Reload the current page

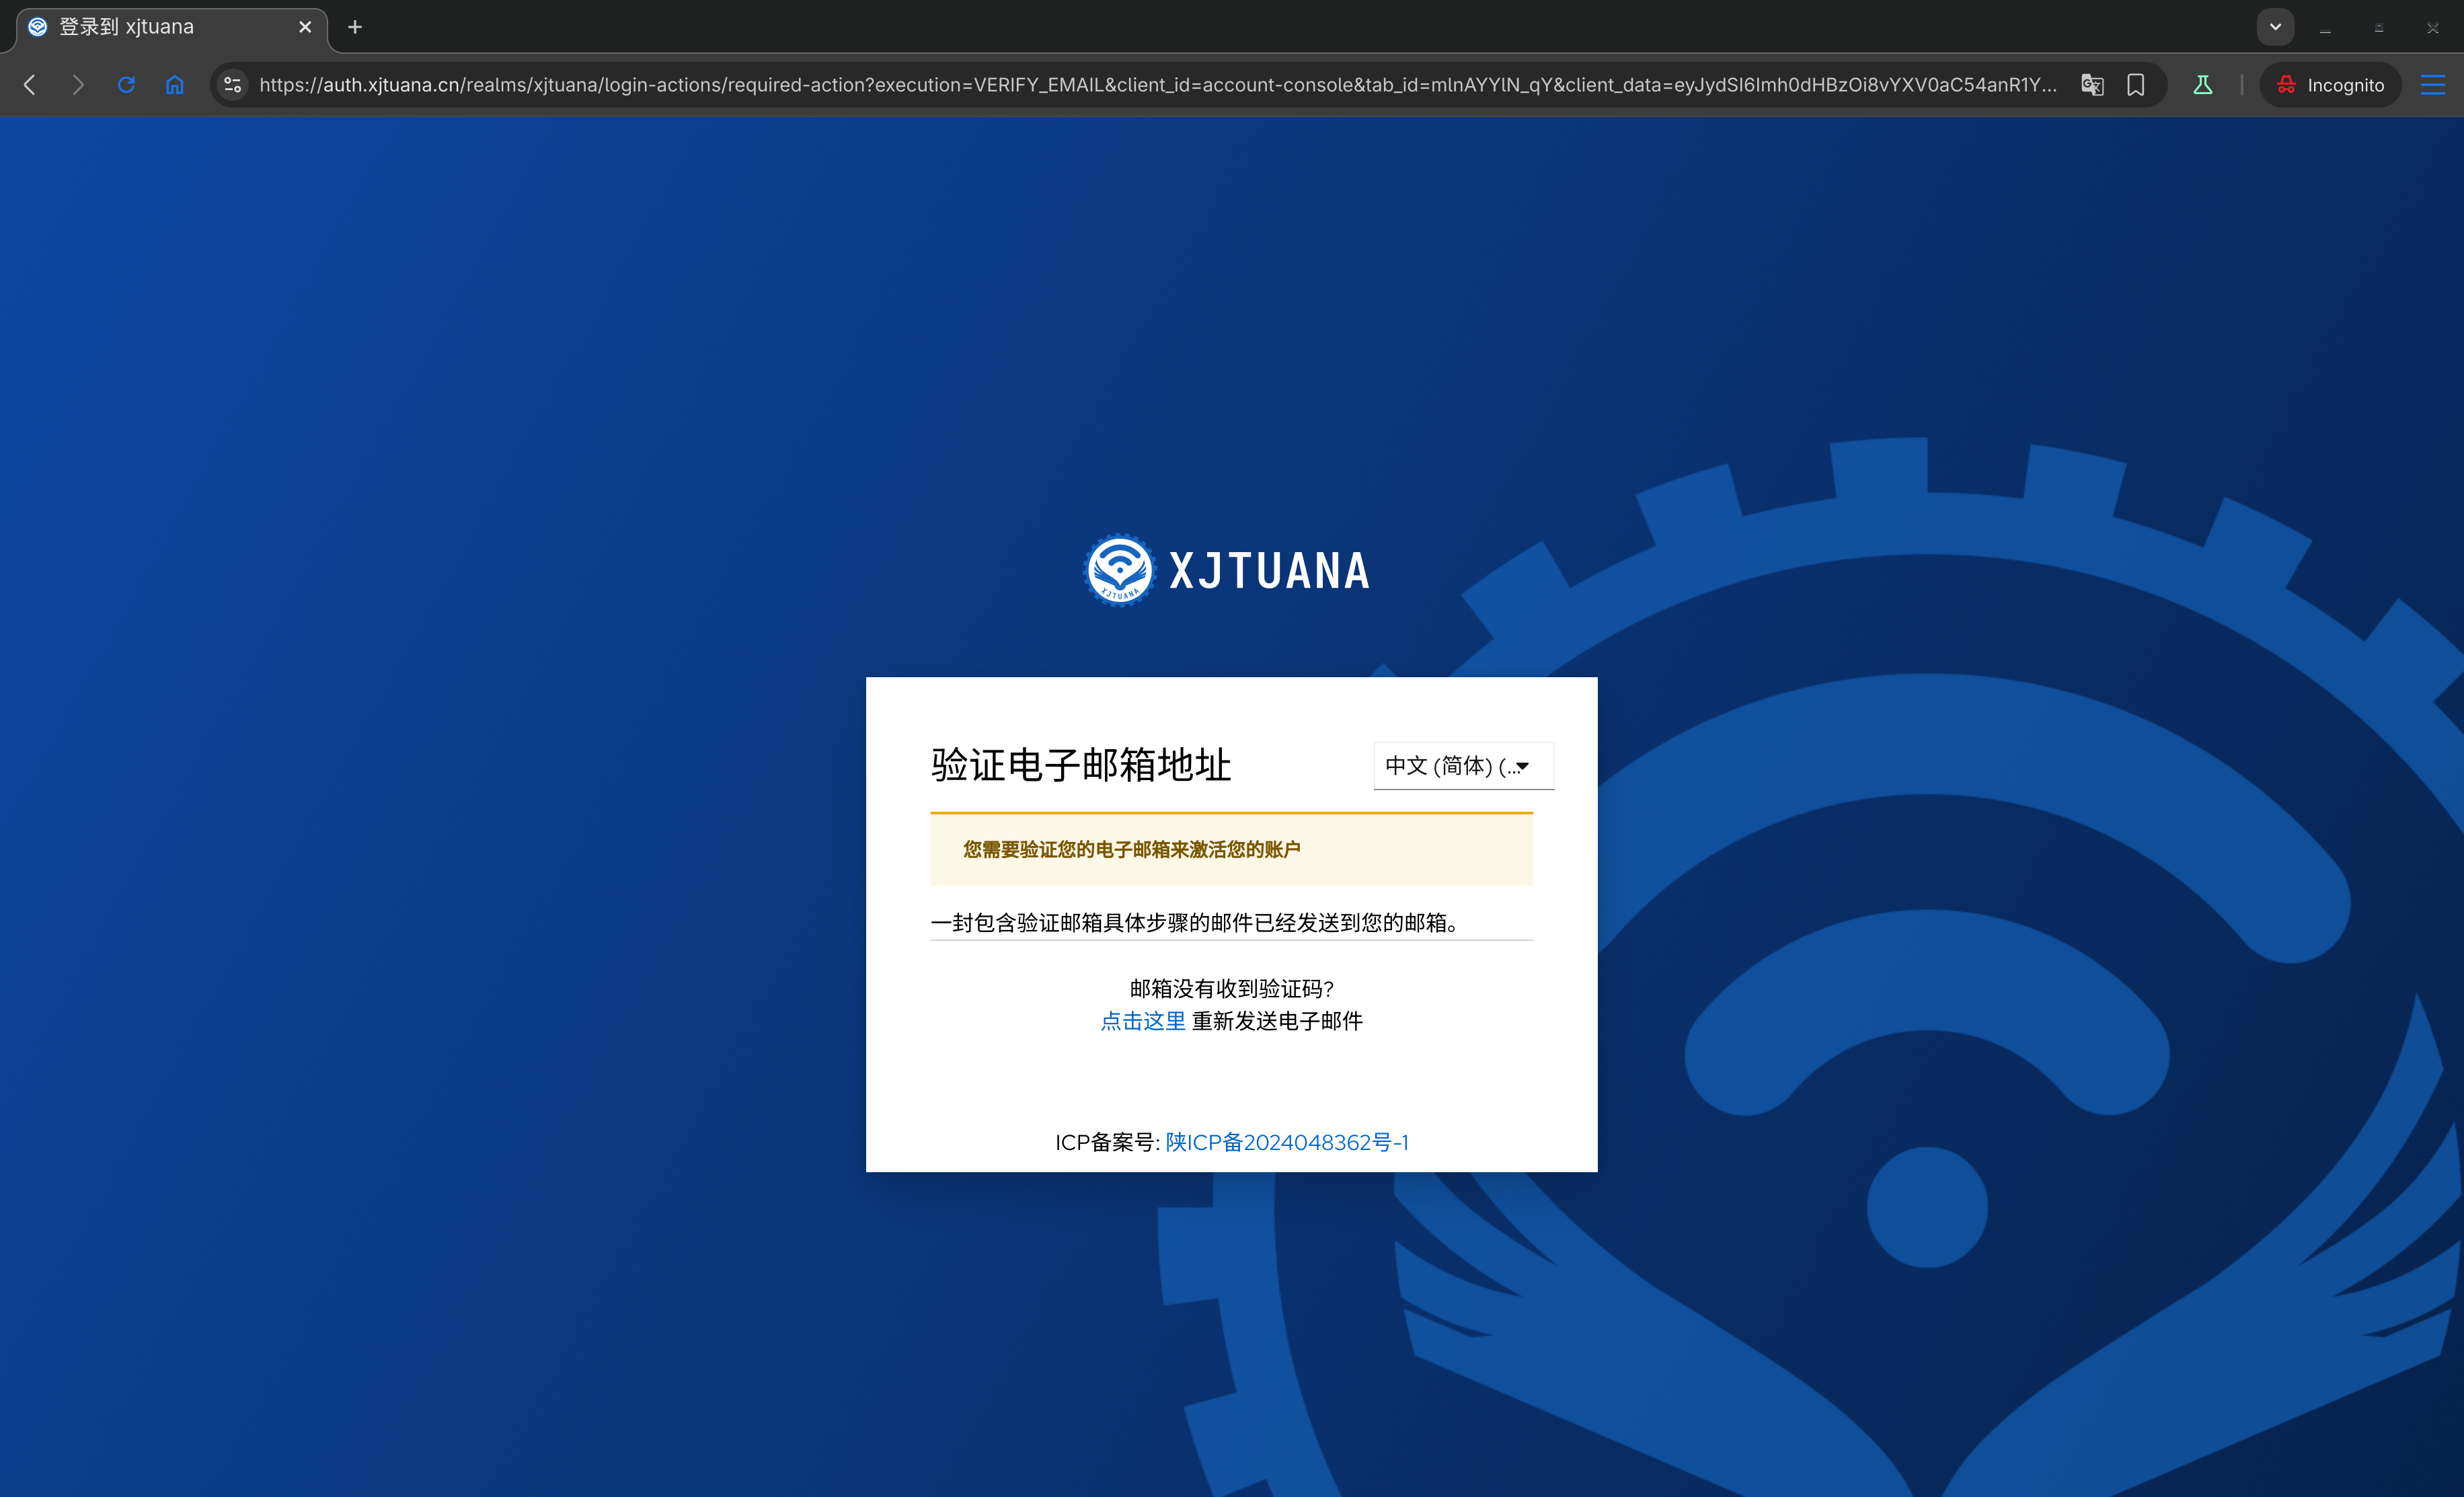[x=126, y=85]
